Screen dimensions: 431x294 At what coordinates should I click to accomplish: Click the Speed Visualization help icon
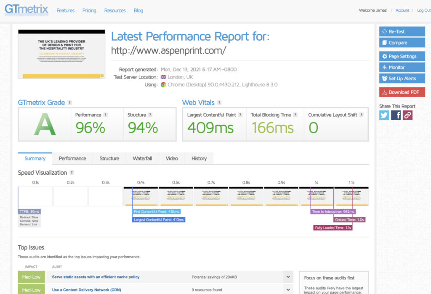coord(72,173)
